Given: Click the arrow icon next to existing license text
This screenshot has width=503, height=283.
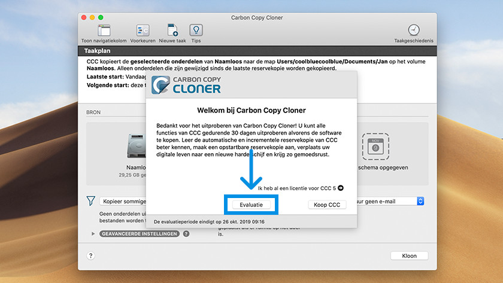Looking at the screenshot, I should point(341,188).
